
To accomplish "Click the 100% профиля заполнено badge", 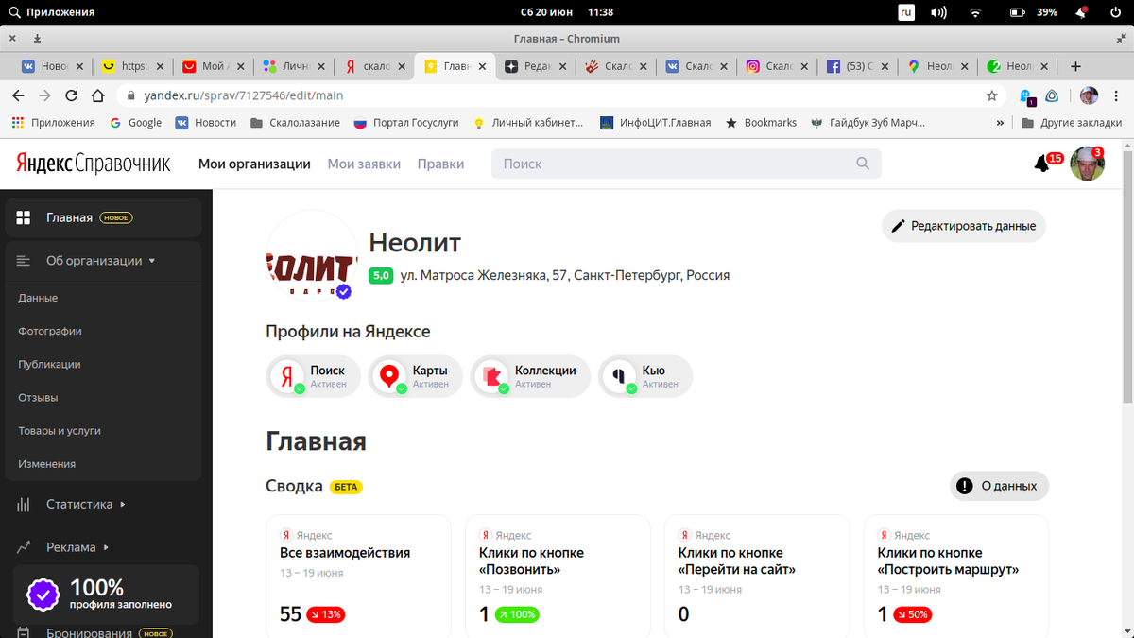I will point(106,594).
